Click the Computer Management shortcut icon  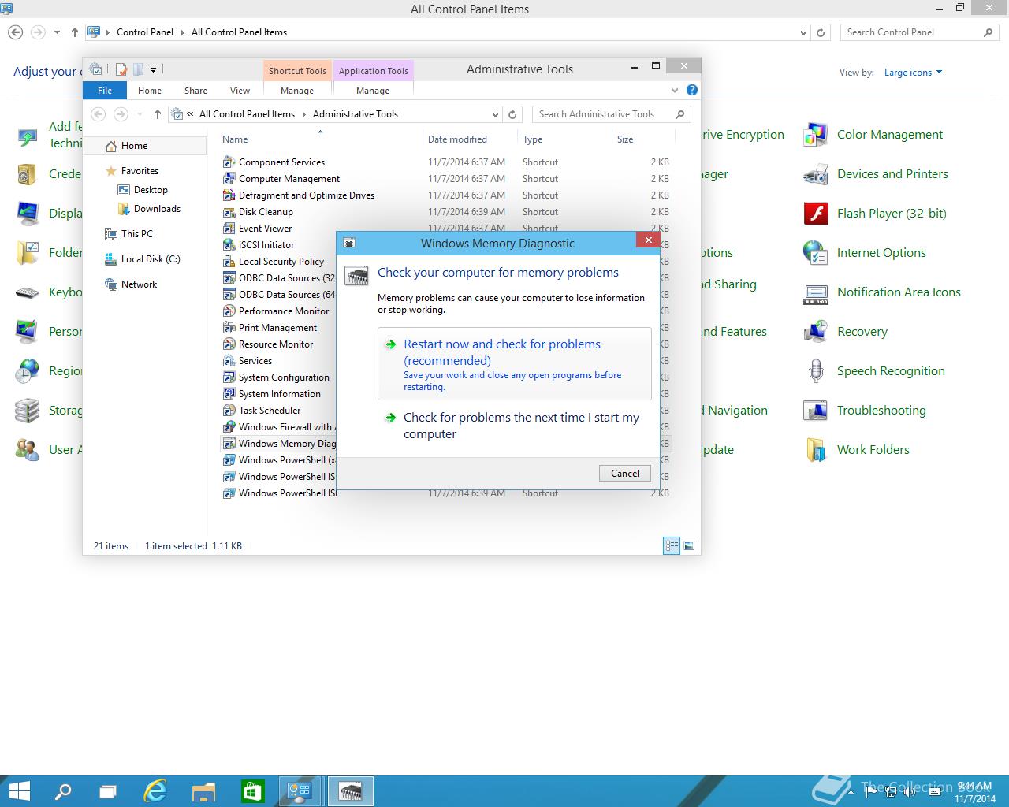coord(229,179)
